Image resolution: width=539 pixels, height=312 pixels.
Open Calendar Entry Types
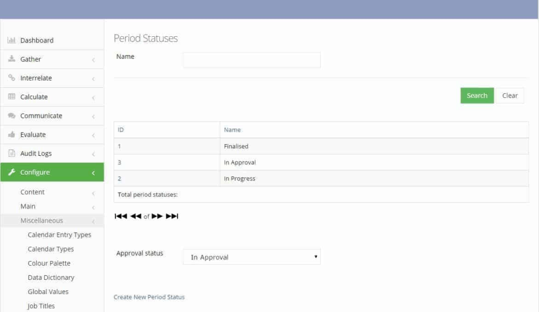click(x=59, y=235)
